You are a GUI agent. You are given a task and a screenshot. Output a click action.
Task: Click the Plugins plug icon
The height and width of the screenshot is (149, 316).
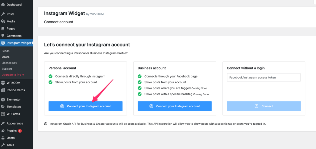3,131
